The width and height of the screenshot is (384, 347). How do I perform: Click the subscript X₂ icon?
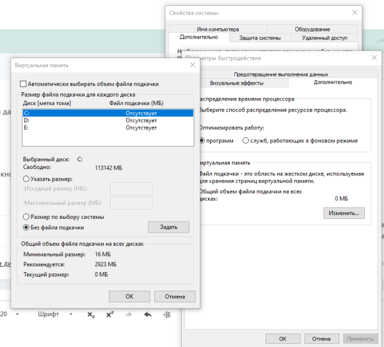point(91,314)
